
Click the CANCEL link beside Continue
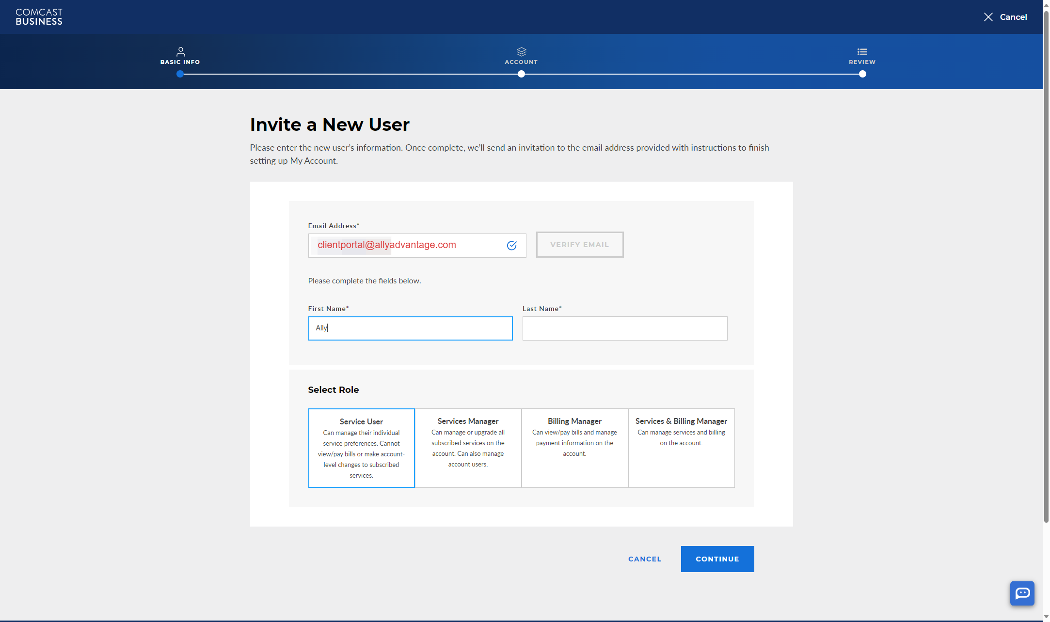pos(645,559)
